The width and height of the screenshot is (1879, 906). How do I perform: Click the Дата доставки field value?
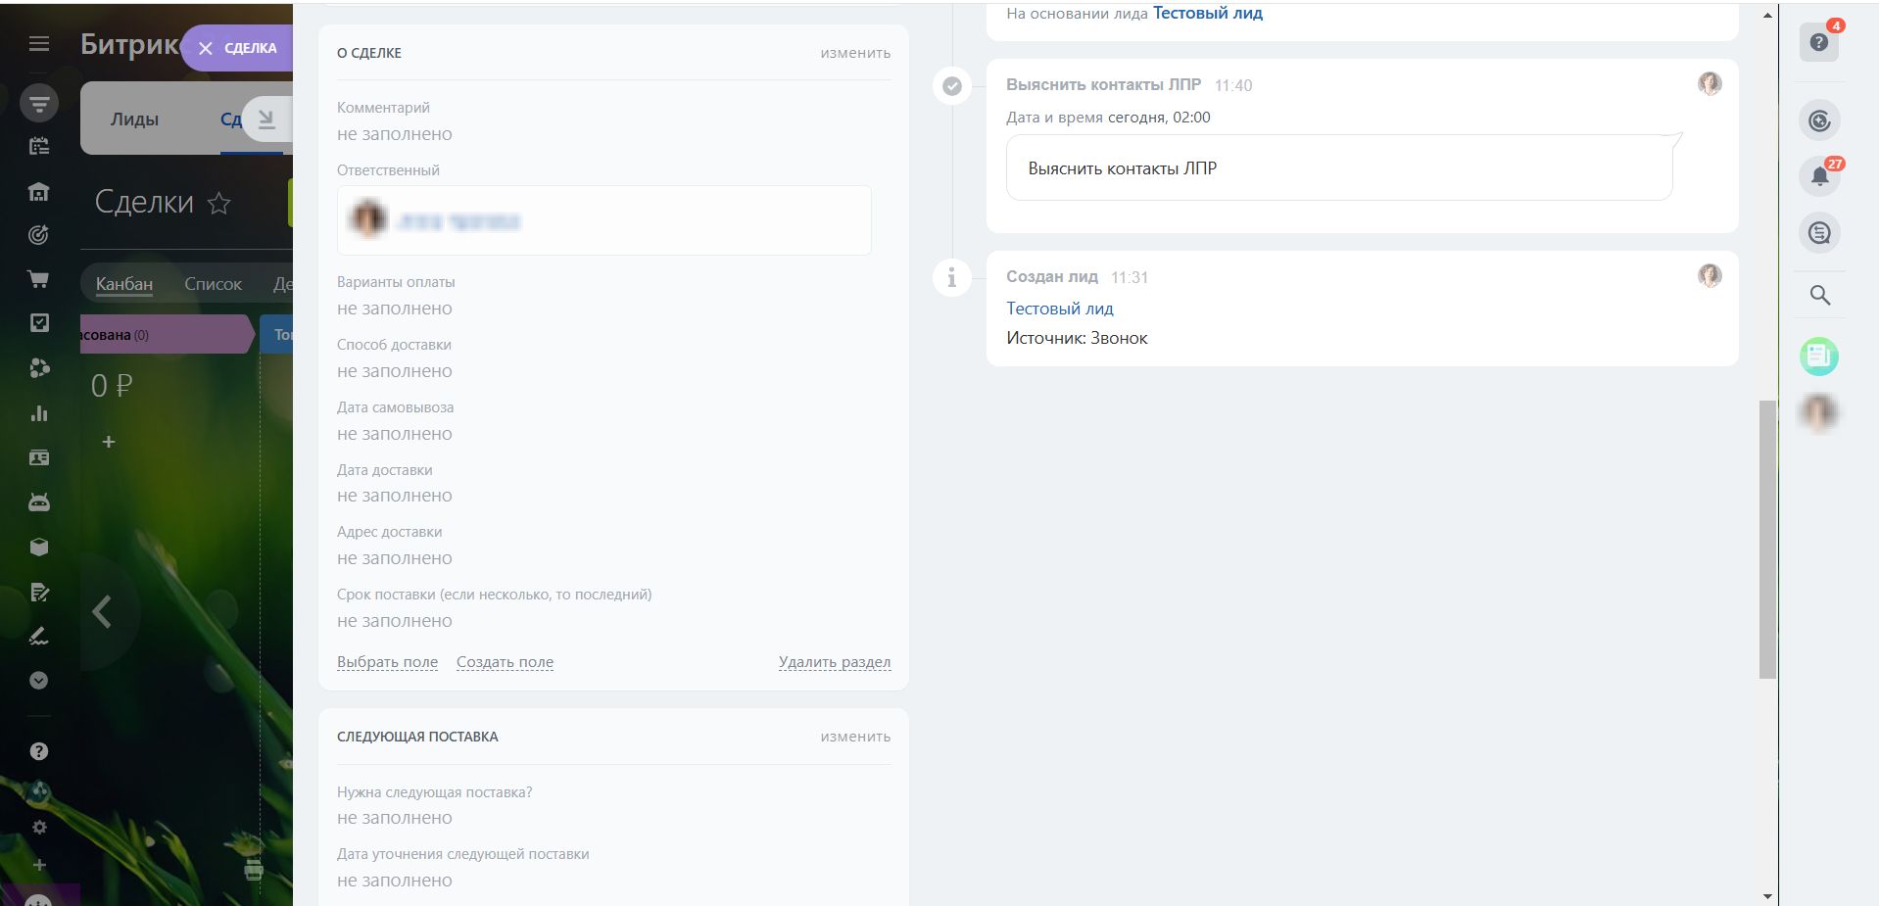[395, 496]
